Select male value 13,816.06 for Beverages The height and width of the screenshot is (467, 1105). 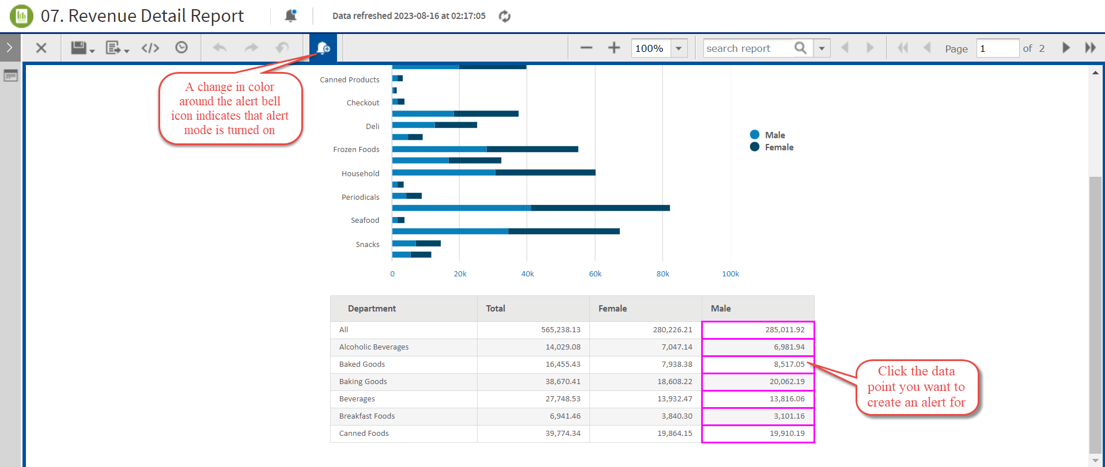tap(758, 399)
